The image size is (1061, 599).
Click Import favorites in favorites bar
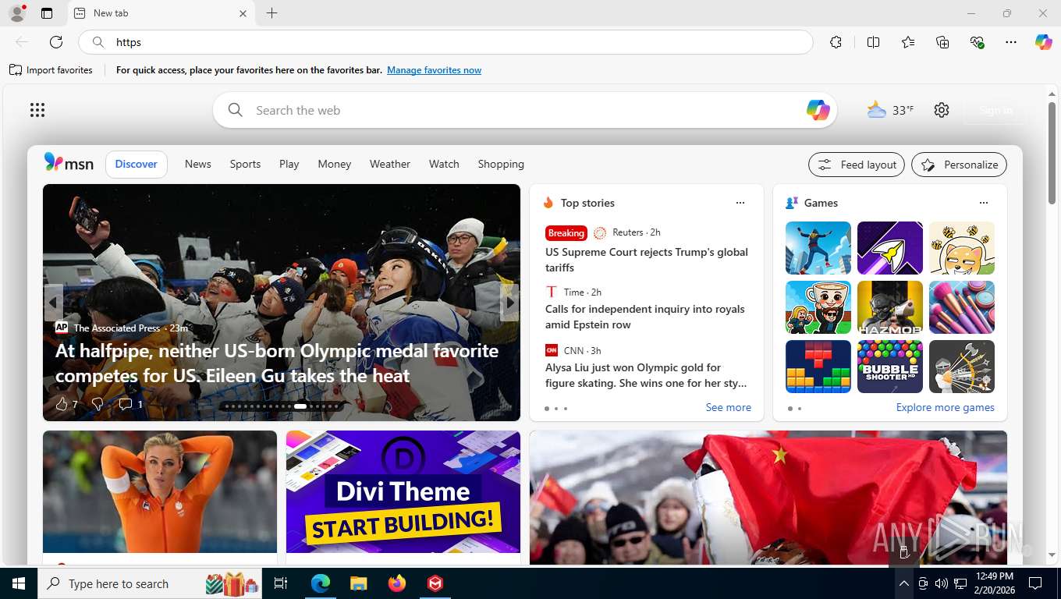pos(51,70)
